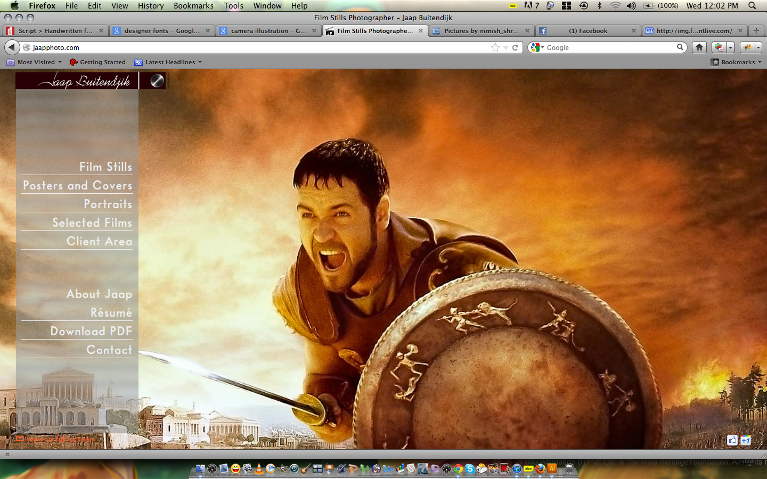Switch to the Pictures by nimish_shr tab
Viewport: 767px width, 479px height.
(482, 31)
